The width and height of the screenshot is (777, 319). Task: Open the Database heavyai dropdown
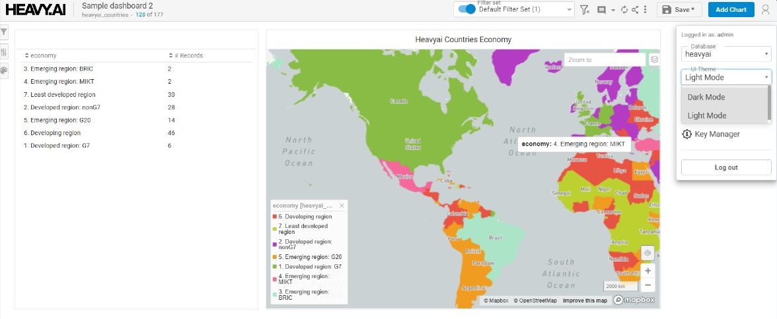coord(726,53)
